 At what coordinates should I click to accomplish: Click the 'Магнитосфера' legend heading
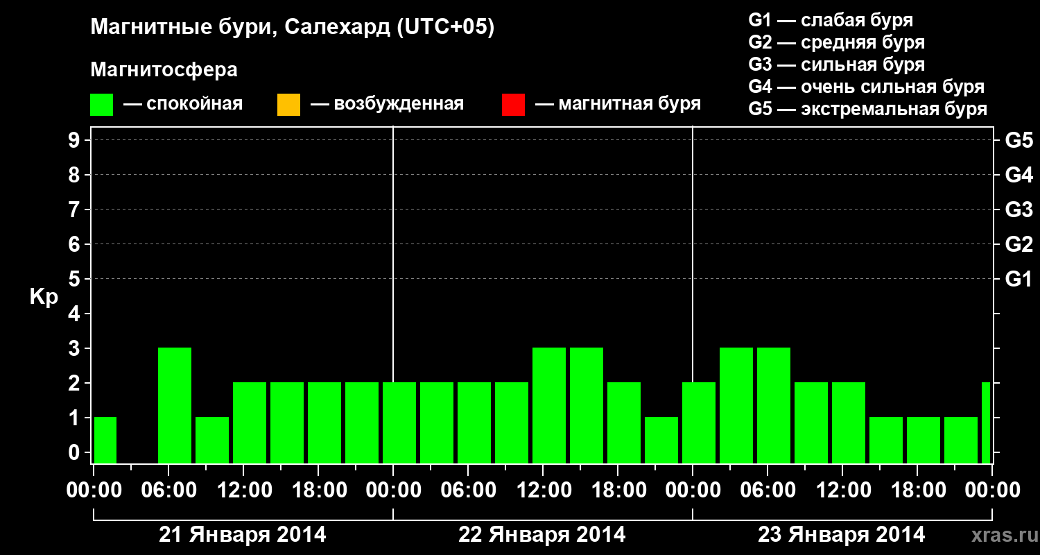tap(164, 70)
